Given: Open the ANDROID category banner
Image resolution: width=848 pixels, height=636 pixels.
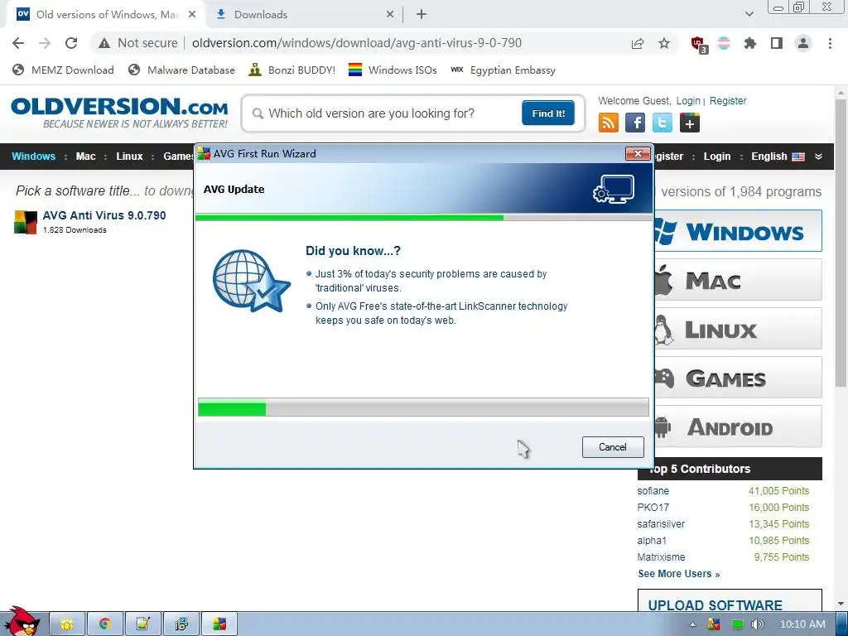Looking at the screenshot, I should point(738,426).
